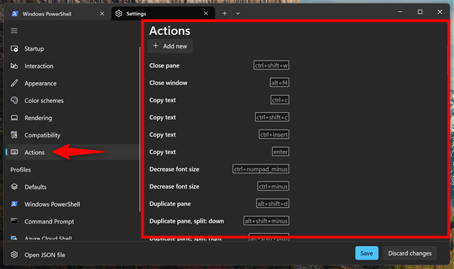Screen dimensions: 454x269
Task: Click the ctrl+c key binding
Action: pos(280,100)
